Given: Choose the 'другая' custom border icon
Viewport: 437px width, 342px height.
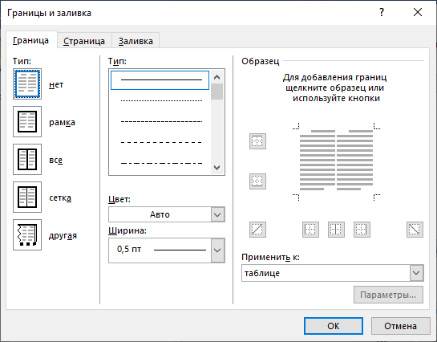Looking at the screenshot, I should click(x=27, y=234).
